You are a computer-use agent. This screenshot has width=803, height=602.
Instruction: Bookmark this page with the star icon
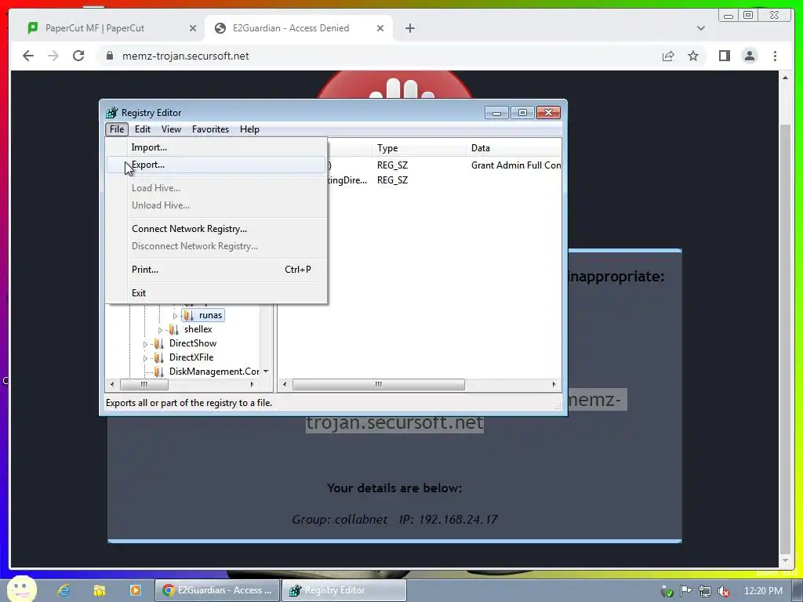[693, 56]
